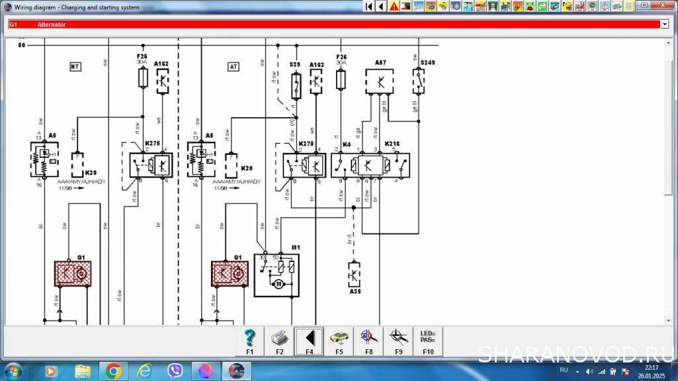
Task: Open the F10 LED/PAS abbreviations legend
Action: tap(428, 341)
